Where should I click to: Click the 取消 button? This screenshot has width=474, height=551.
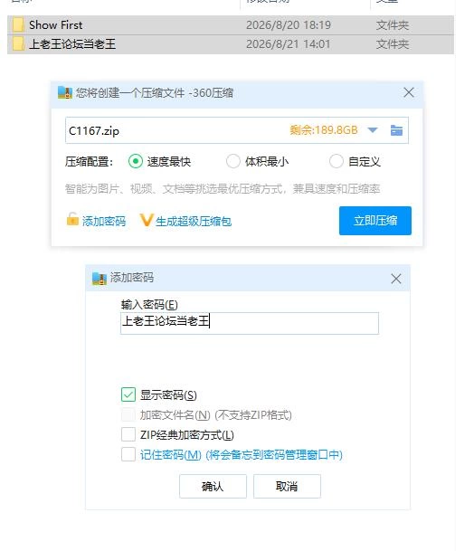coord(287,487)
